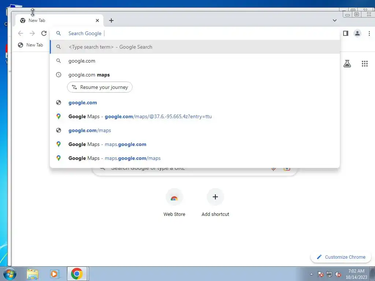Open the Chrome profile avatar

tap(357, 33)
